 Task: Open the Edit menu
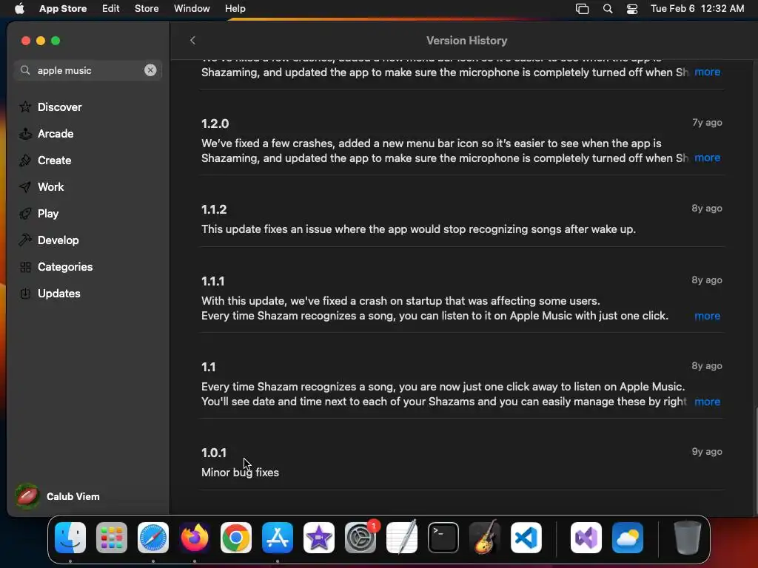tap(111, 9)
